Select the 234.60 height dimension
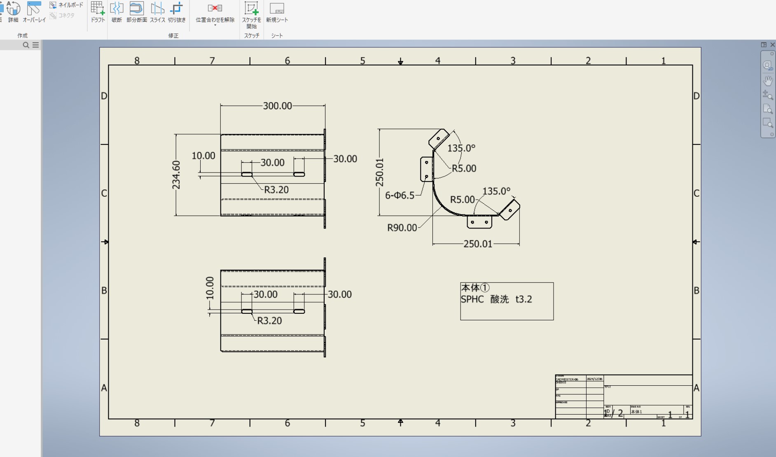Screen dimensions: 776x457 click(176, 175)
